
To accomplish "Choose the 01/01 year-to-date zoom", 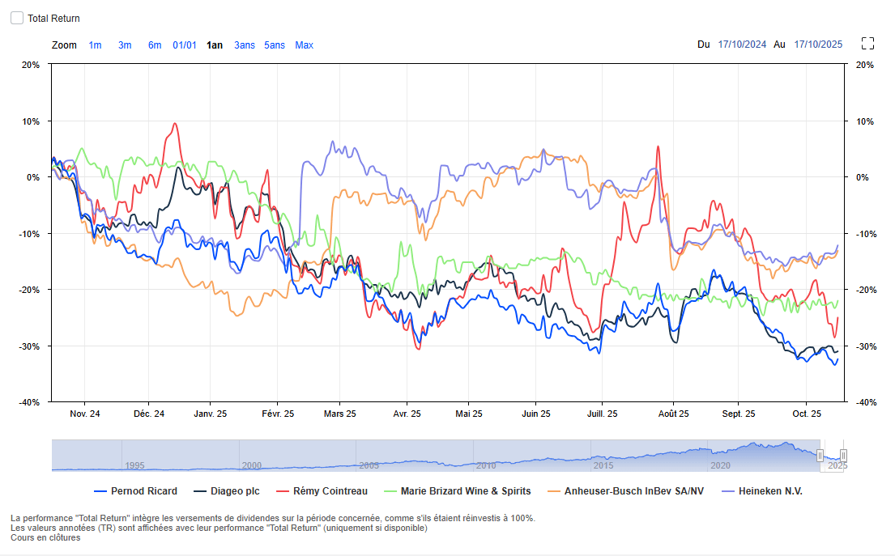I will coord(185,45).
